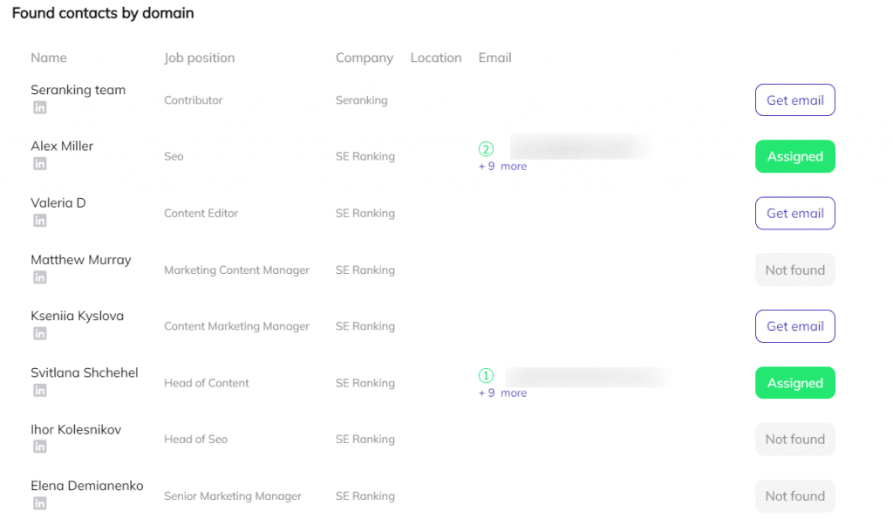Open Kseniia Kyslova's LinkedIn profile icon
The image size is (893, 526).
click(x=40, y=333)
